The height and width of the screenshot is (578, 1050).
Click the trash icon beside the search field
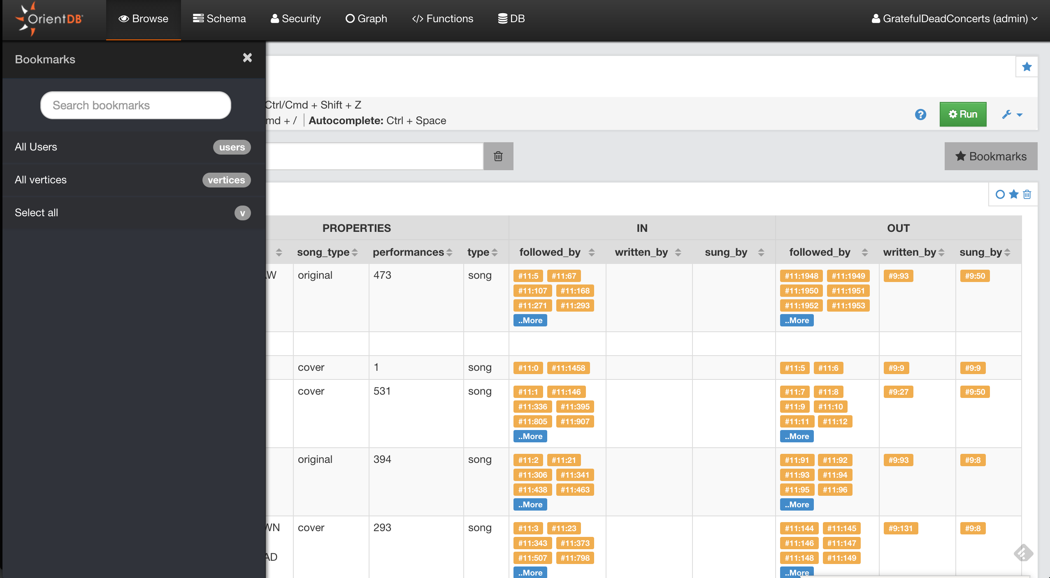point(498,156)
